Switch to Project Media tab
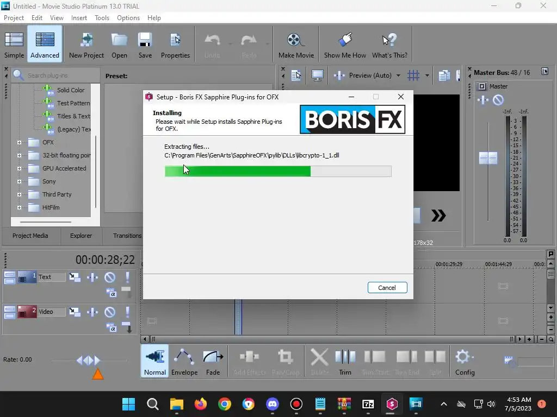 pyautogui.click(x=30, y=236)
